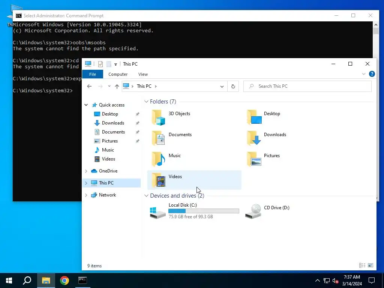The width and height of the screenshot is (384, 288).
Task: Select the Videos folder in Folders group
Action: point(194,180)
